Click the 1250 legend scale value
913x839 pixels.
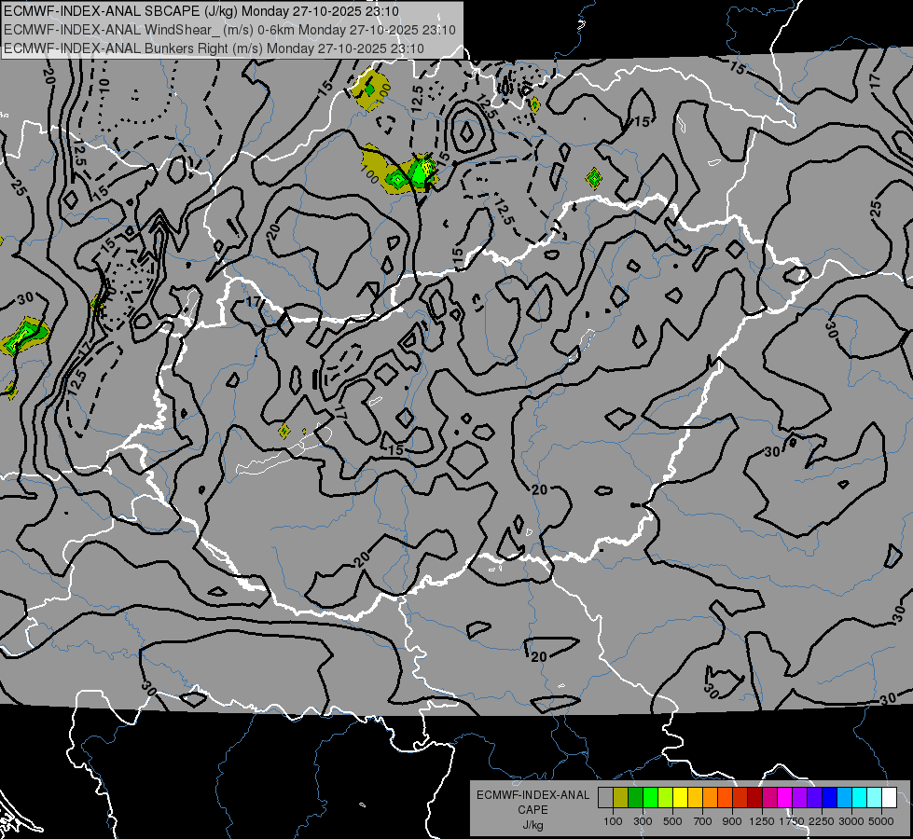(762, 821)
